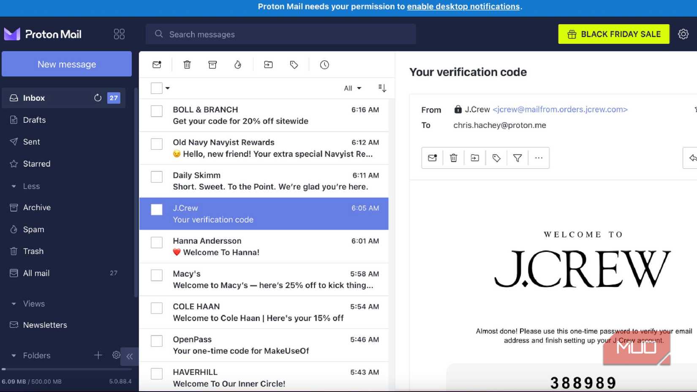697x392 pixels.
Task: Open filter options for the J.Crew email
Action: pos(517,158)
